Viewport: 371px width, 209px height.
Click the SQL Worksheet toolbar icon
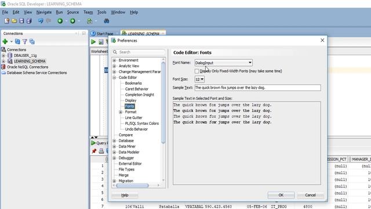pyautogui.click(x=90, y=21)
